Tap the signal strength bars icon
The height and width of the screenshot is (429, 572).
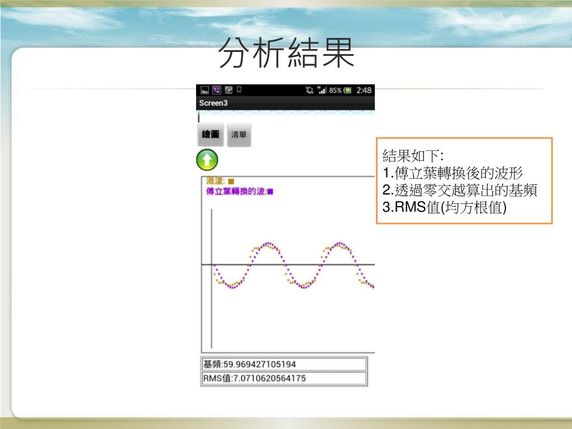[322, 90]
